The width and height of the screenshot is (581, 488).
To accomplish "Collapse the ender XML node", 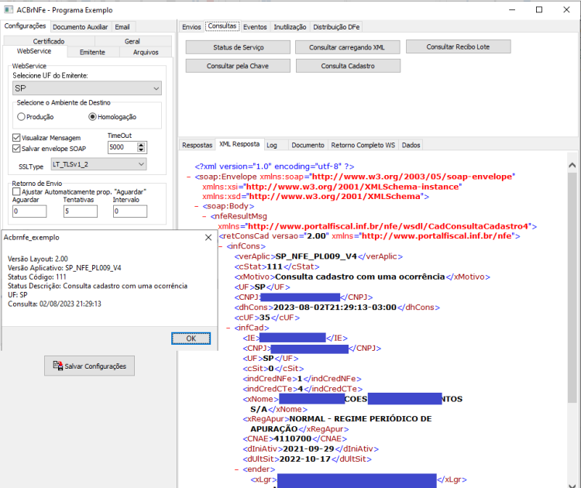I will pyautogui.click(x=236, y=469).
